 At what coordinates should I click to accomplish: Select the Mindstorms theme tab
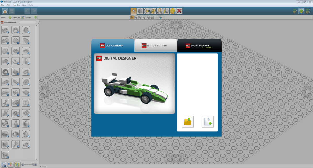[x=156, y=46]
